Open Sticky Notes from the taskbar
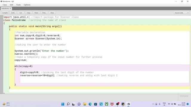Screen dimensions: 191x107 click(x=123, y=104)
